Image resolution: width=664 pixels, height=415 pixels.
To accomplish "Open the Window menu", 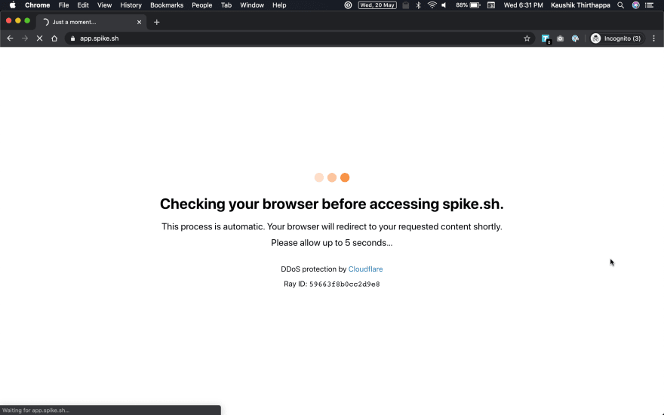I will click(252, 5).
